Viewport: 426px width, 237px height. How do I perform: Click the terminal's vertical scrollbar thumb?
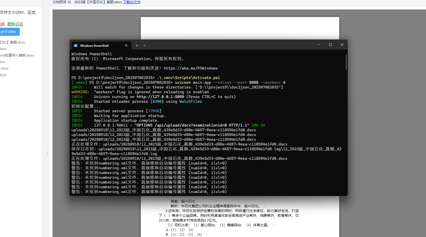[x=346, y=62]
